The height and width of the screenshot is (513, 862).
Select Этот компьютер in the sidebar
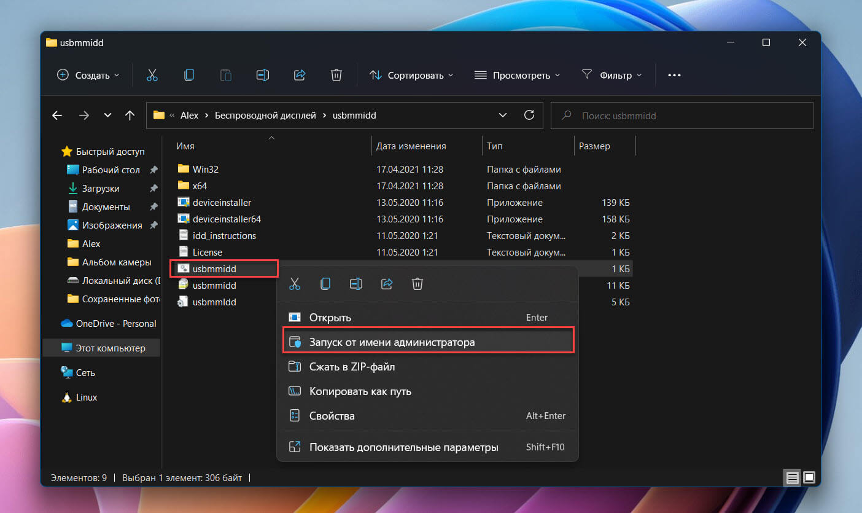[103, 348]
